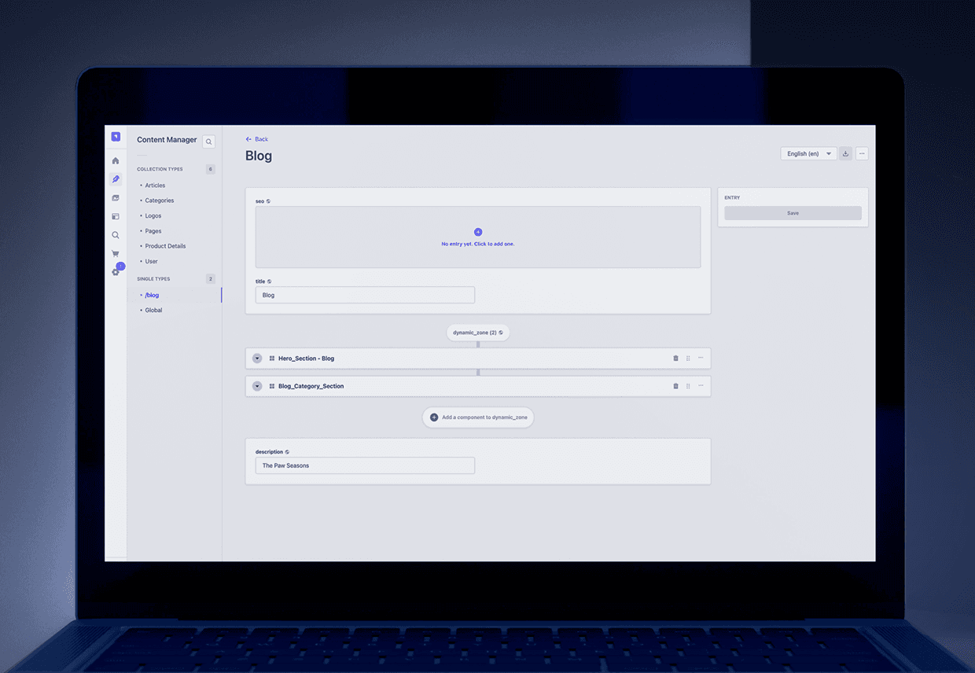
Task: Open the Global single type
Action: click(153, 311)
